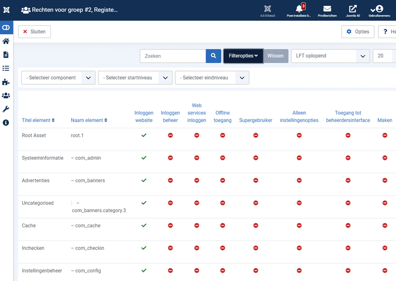The width and height of the screenshot is (396, 281).
Task: Select the com_banners.category.3 name cell
Action: (99, 207)
